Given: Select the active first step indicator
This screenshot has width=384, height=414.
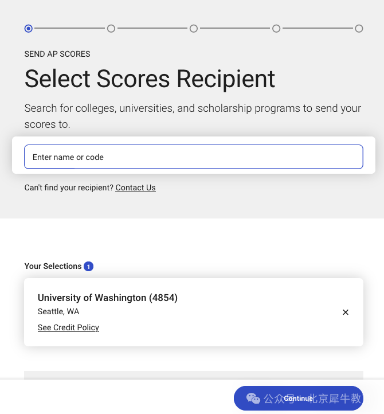Looking at the screenshot, I should pos(29,28).
